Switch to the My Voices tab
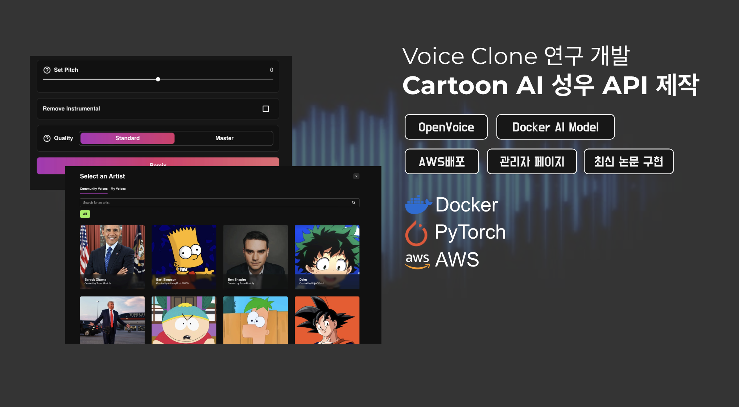The width and height of the screenshot is (739, 407). pyautogui.click(x=118, y=189)
